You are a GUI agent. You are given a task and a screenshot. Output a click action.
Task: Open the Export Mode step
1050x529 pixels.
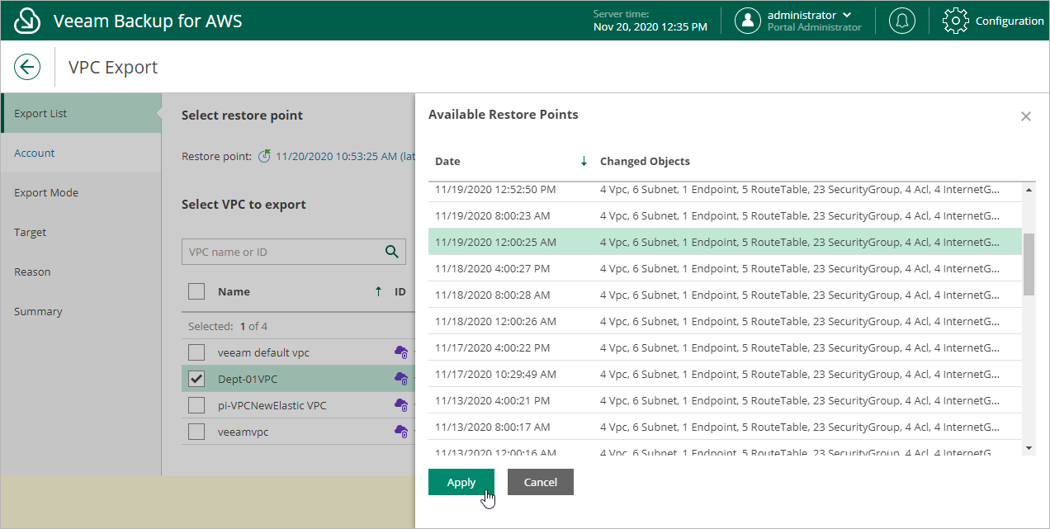[81, 192]
